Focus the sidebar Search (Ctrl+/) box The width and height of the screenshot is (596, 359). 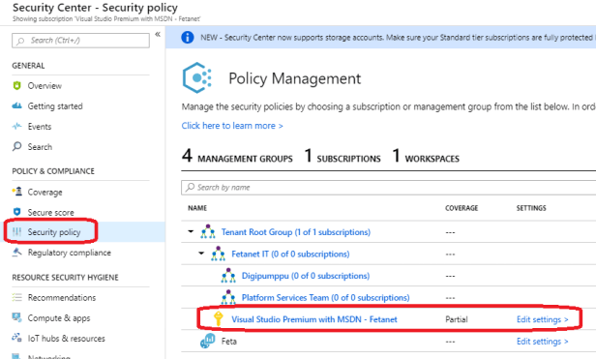click(x=80, y=41)
